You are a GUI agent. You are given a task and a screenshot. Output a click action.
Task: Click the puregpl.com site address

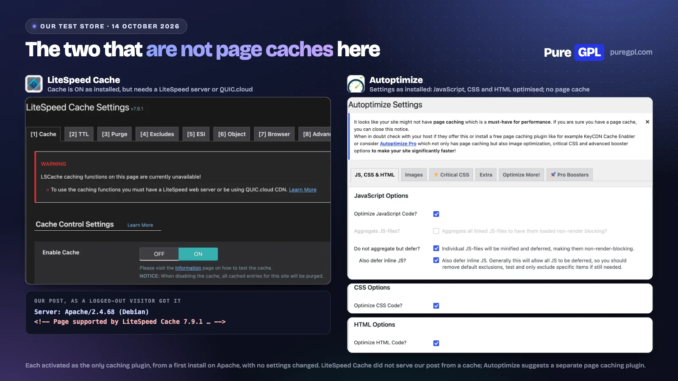631,52
